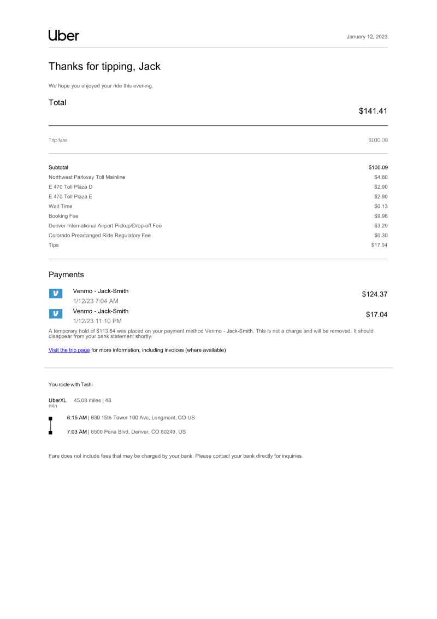Viewport: 437px width, 619px height.
Task: Click the drop-off marker beside 7:03 AM
Action: pos(51,433)
